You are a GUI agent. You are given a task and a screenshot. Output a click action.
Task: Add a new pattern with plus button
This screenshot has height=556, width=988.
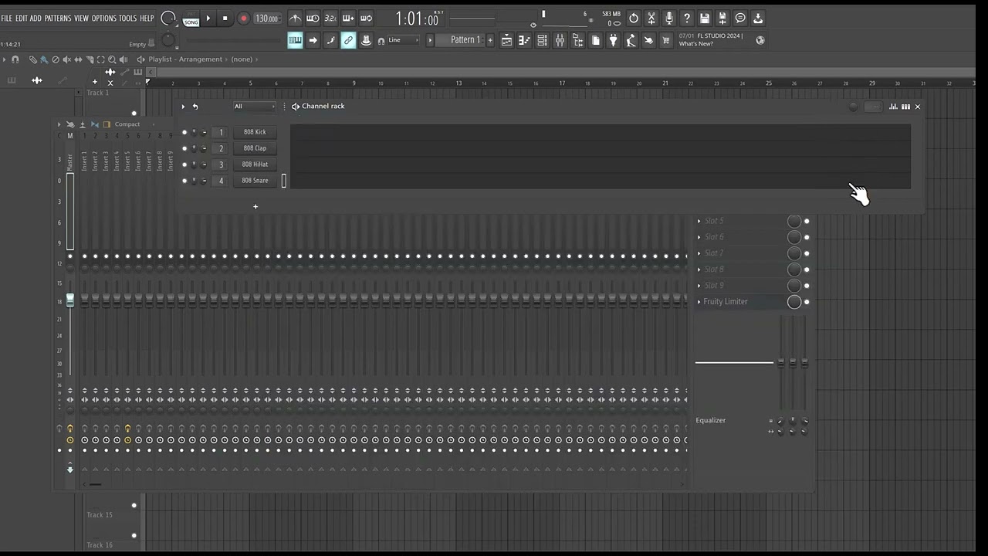[489, 40]
